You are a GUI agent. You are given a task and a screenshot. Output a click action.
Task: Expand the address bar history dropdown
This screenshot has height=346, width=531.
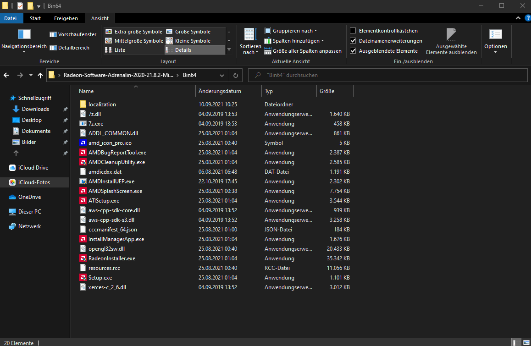click(x=222, y=75)
